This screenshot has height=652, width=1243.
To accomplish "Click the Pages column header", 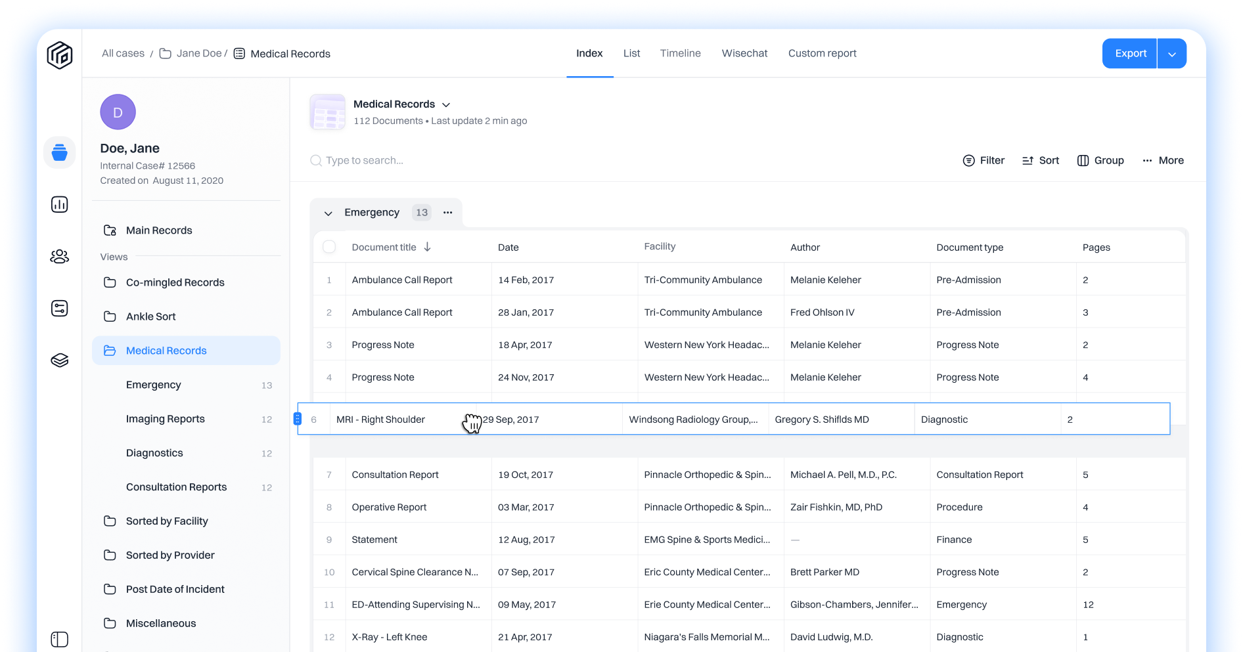I will point(1096,248).
